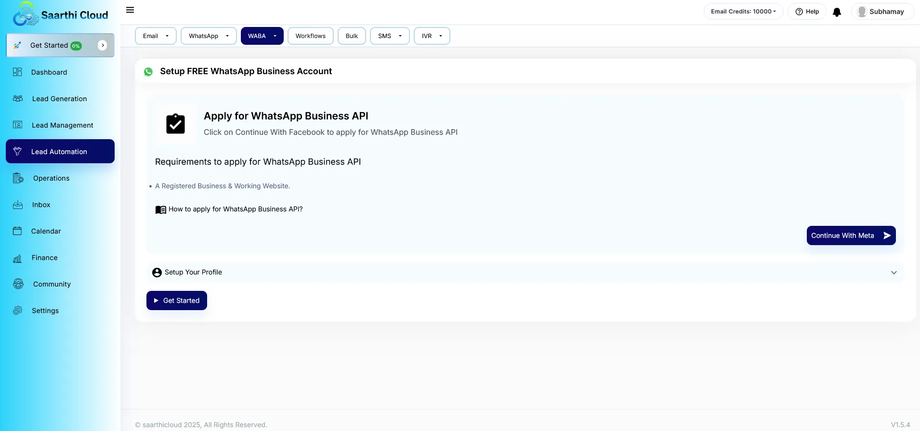Viewport: 920px width, 431px height.
Task: Open the IVR dropdown
Action: [x=432, y=36]
